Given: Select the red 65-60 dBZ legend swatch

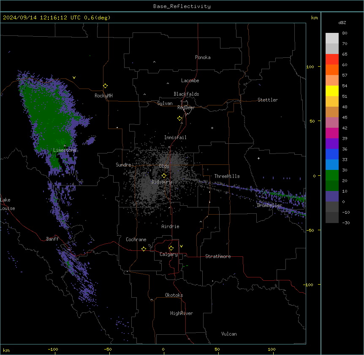Looking at the screenshot, I should [332, 59].
